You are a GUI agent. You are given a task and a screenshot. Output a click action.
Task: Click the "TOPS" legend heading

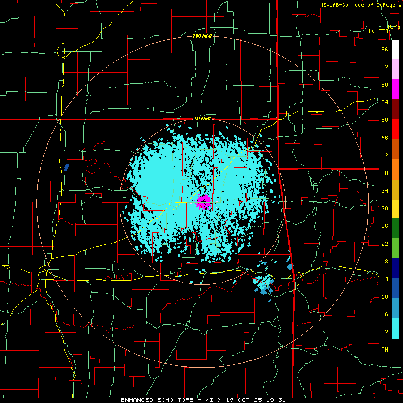(394, 26)
